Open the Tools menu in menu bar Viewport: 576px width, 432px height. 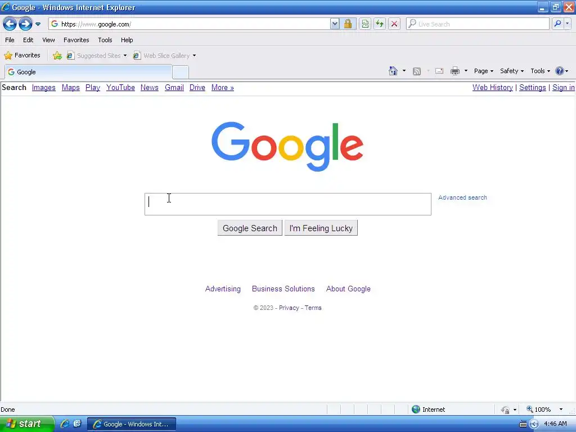tap(105, 40)
